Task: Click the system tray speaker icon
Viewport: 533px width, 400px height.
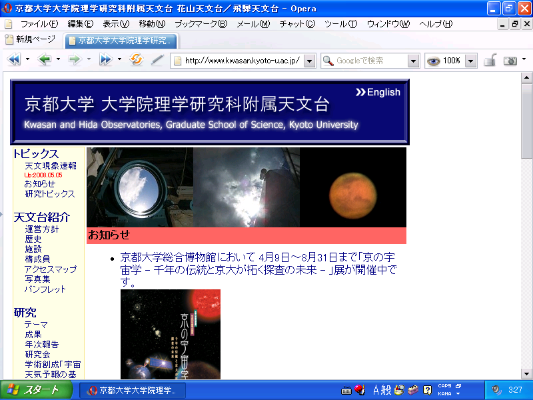Action: (496, 390)
